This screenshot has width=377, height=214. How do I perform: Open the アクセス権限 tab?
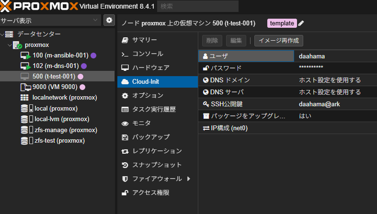(158, 193)
